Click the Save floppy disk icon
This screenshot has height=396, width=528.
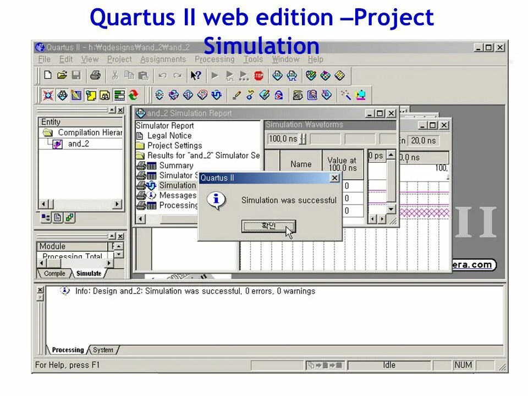coord(76,75)
